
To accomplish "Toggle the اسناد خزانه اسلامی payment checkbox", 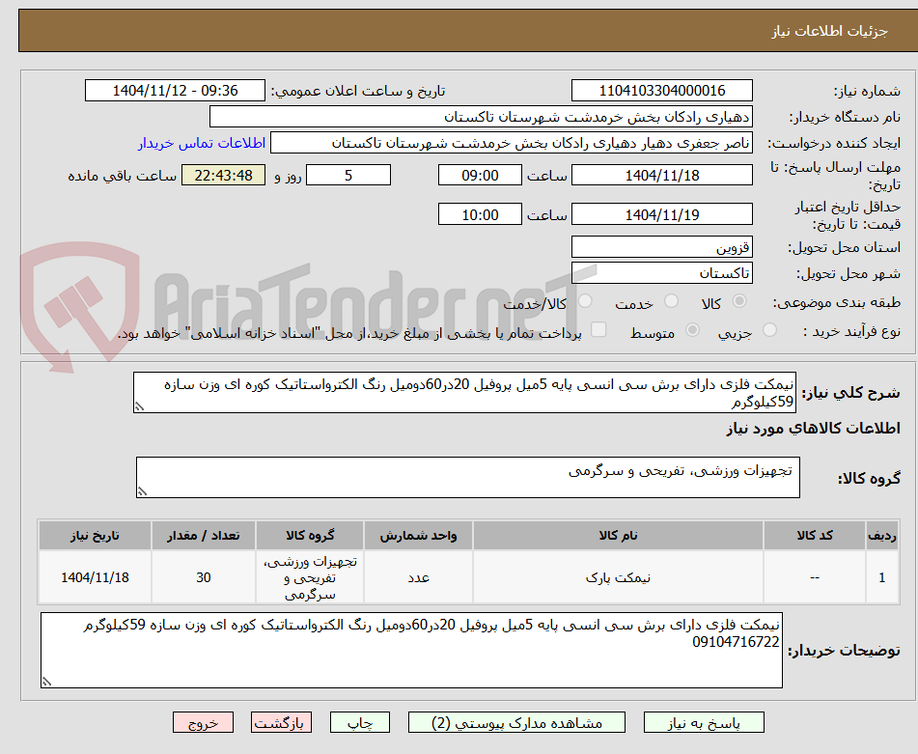I will [x=598, y=329].
